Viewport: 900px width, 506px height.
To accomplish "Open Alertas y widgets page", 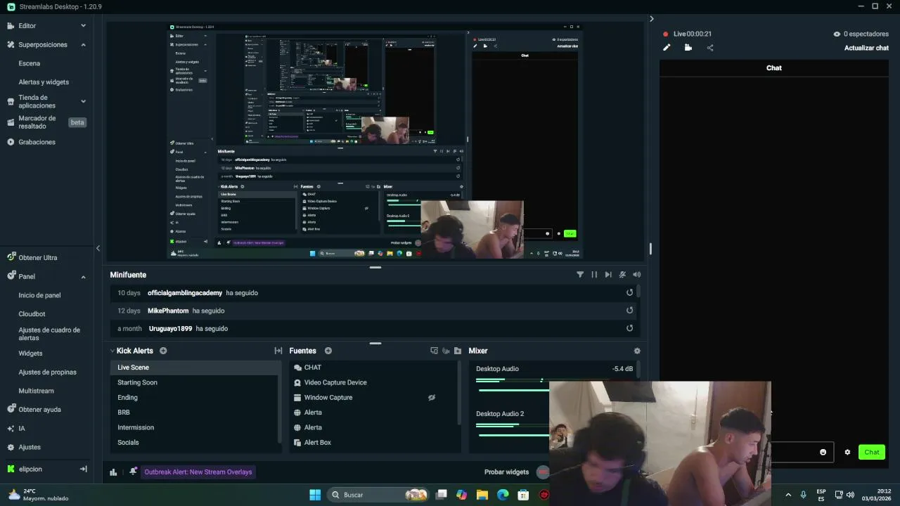I will [44, 82].
